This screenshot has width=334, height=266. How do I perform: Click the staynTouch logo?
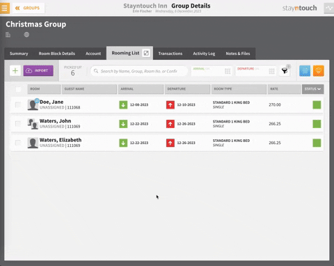coord(299,8)
